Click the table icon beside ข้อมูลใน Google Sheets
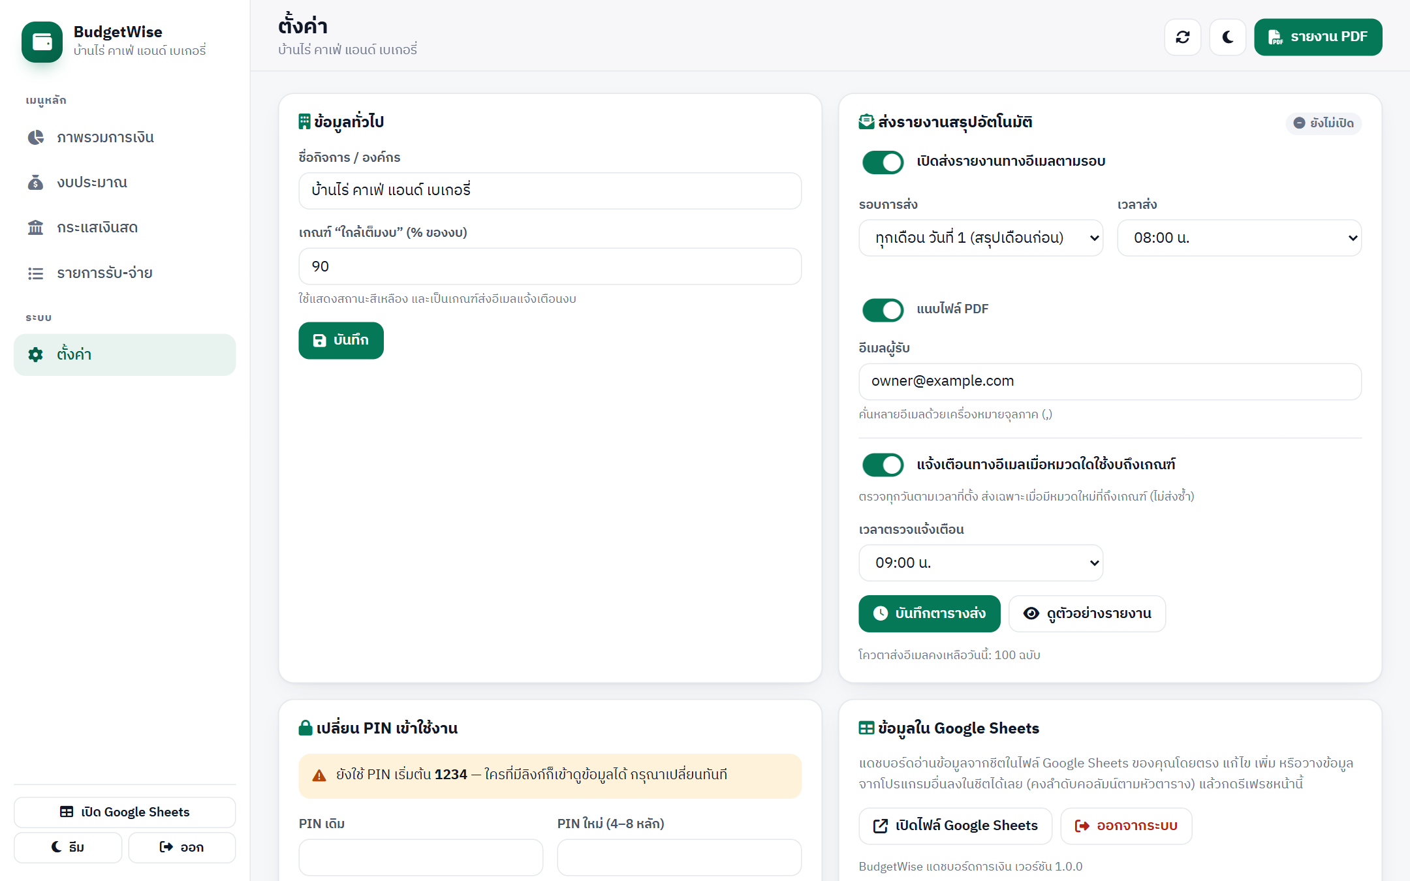The width and height of the screenshot is (1410, 881). [866, 728]
